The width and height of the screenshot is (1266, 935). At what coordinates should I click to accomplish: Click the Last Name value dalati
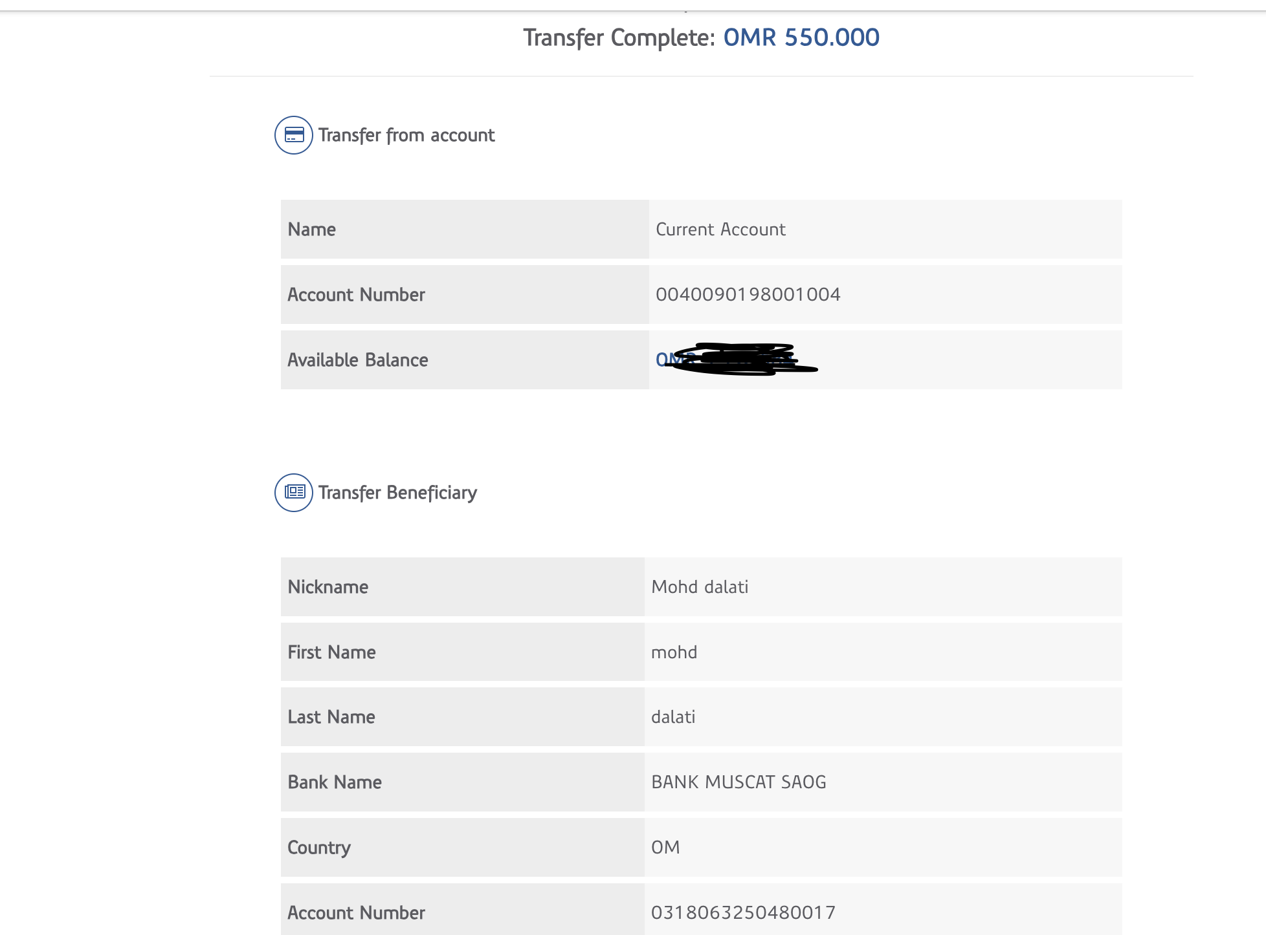tap(673, 717)
